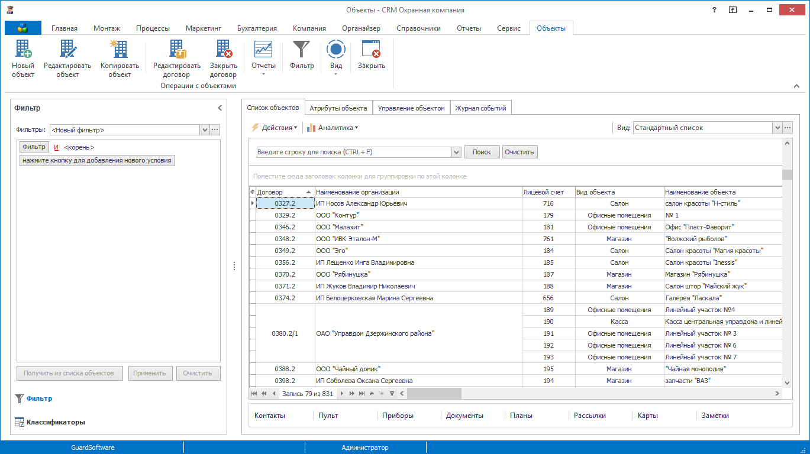Click Получить из списка объектов button
The width and height of the screenshot is (810, 454).
click(x=70, y=373)
